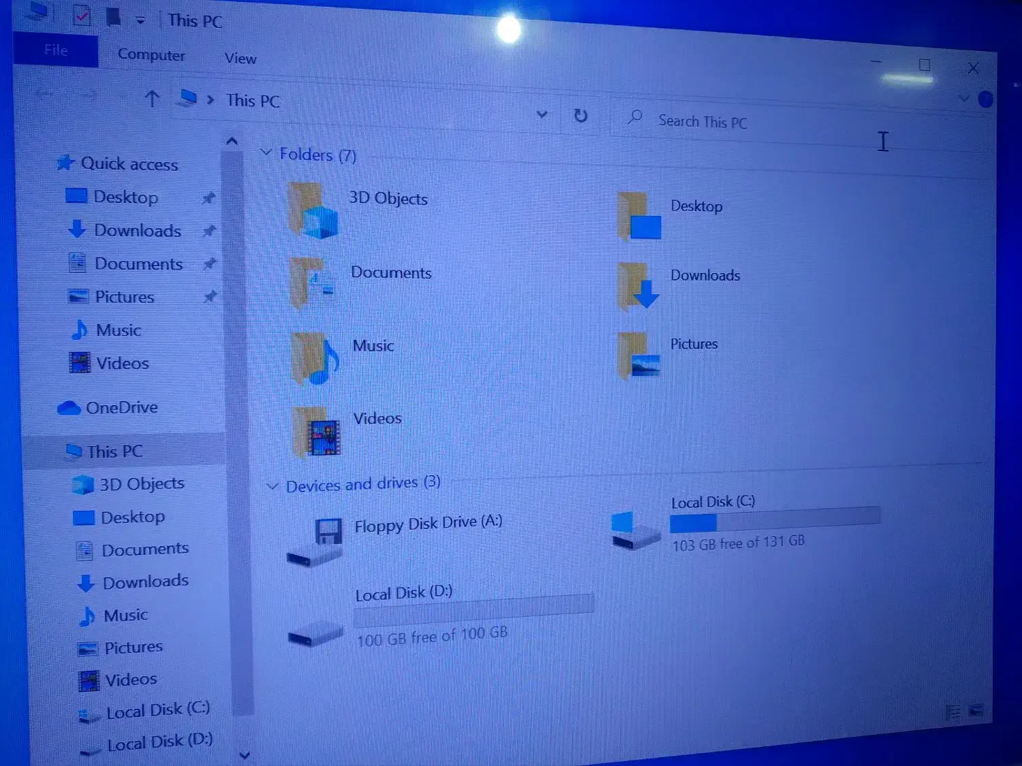
Task: Open the address bar history dropdown
Action: point(542,114)
